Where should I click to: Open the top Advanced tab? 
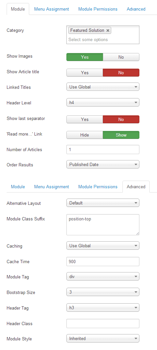point(136,9)
